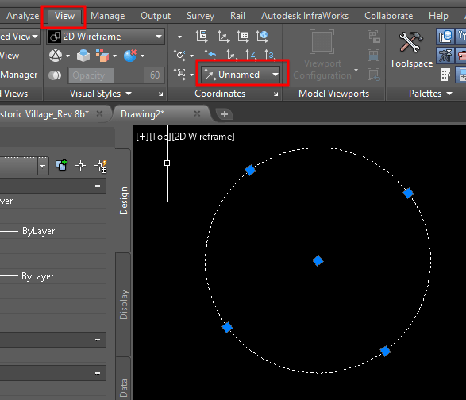Screen dimensions: 466x400
Task: Expand the Visual Styles panel arrow
Action: [129, 94]
